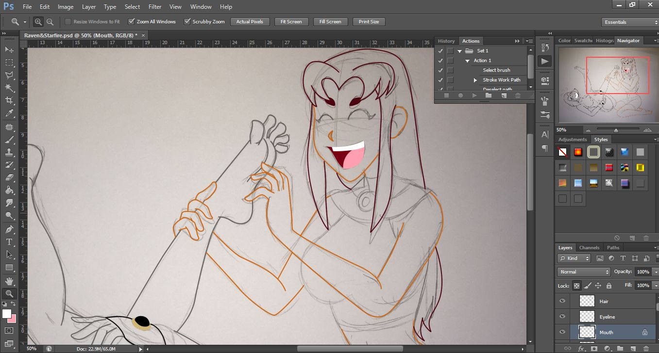
Task: Select the Paint Bucket tool
Action: [9, 190]
